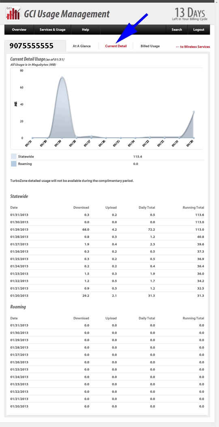Click the upload value 4.2 in Statewide table
The height and width of the screenshot is (427, 219).
[x=114, y=229]
